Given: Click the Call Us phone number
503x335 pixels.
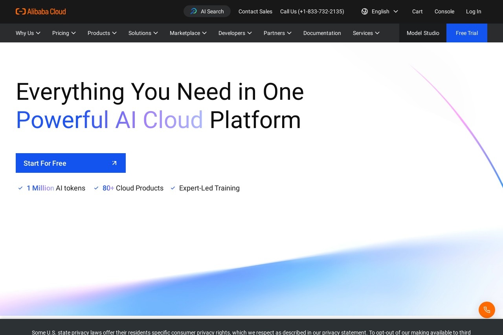Looking at the screenshot, I should [x=312, y=11].
